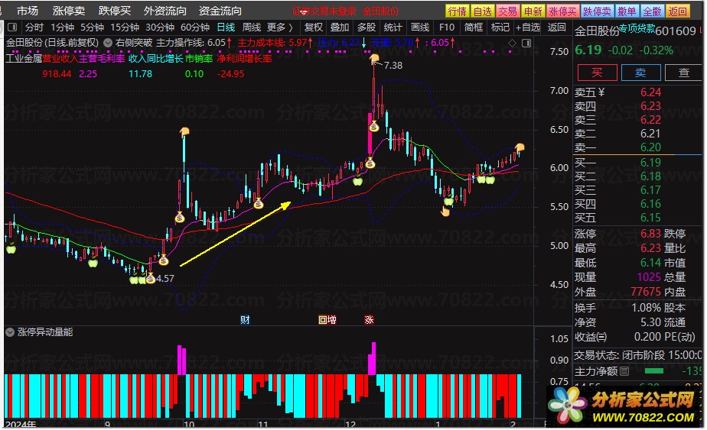
Task: Click the 卖五 price 6.24
Action: 650,92
